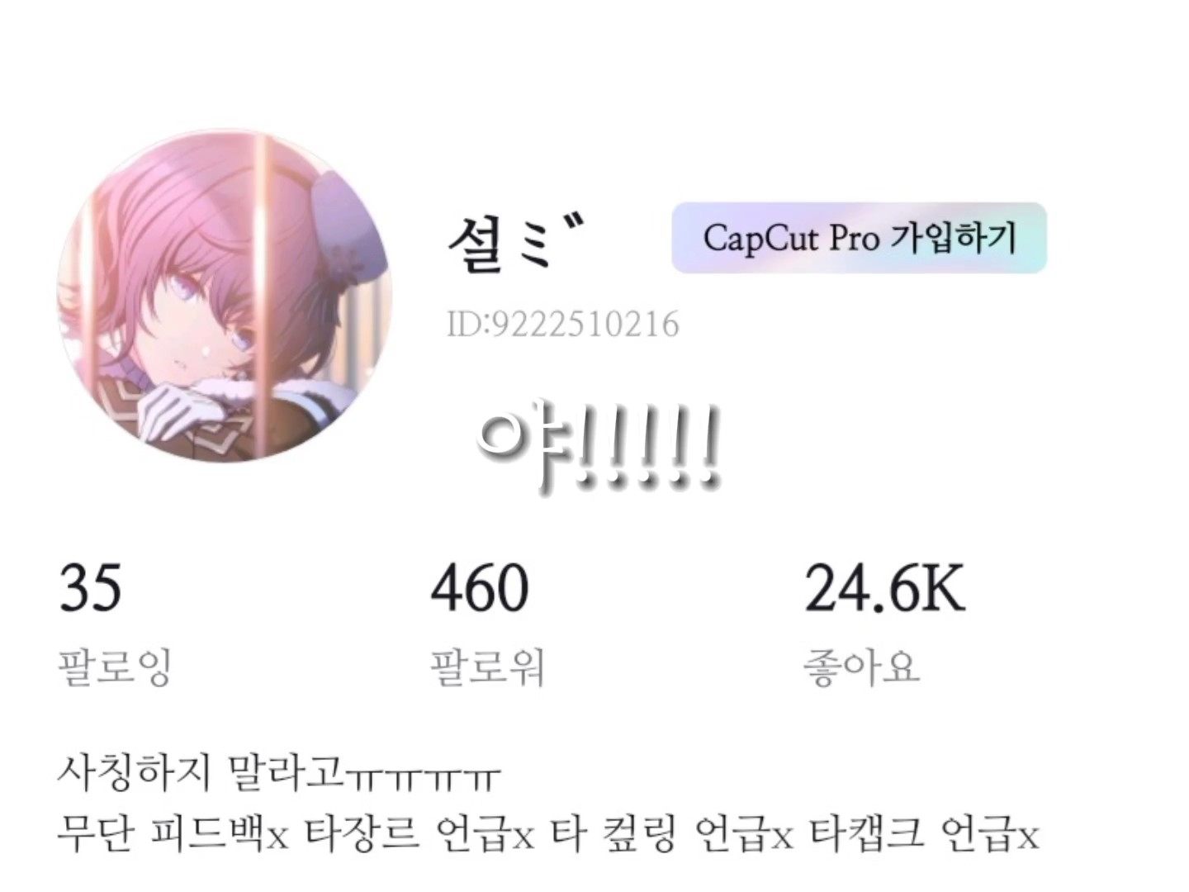Tap the 팔로워 label
Image resolution: width=1189 pixels, height=892 pixels.
coord(487,667)
